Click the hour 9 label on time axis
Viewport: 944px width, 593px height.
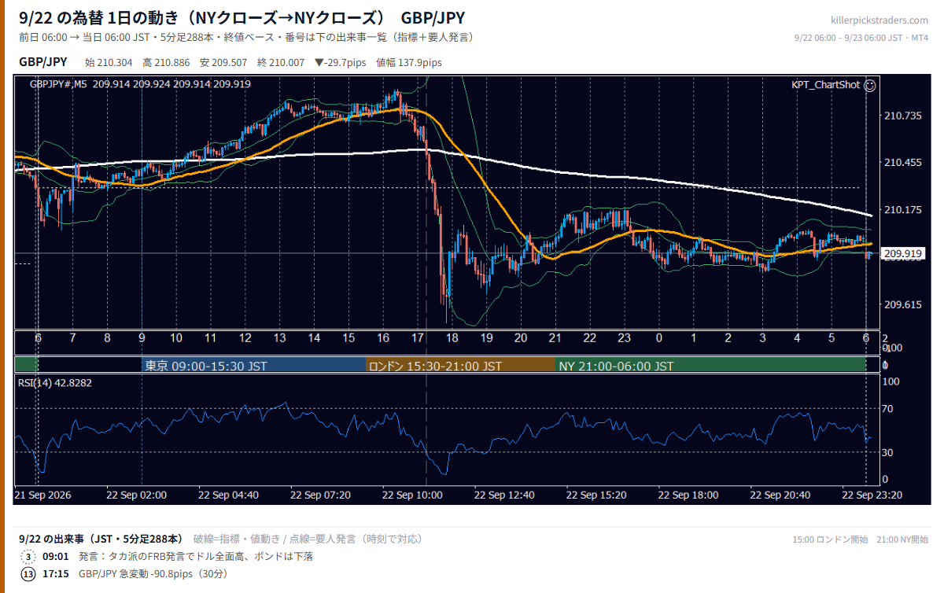tap(142, 337)
